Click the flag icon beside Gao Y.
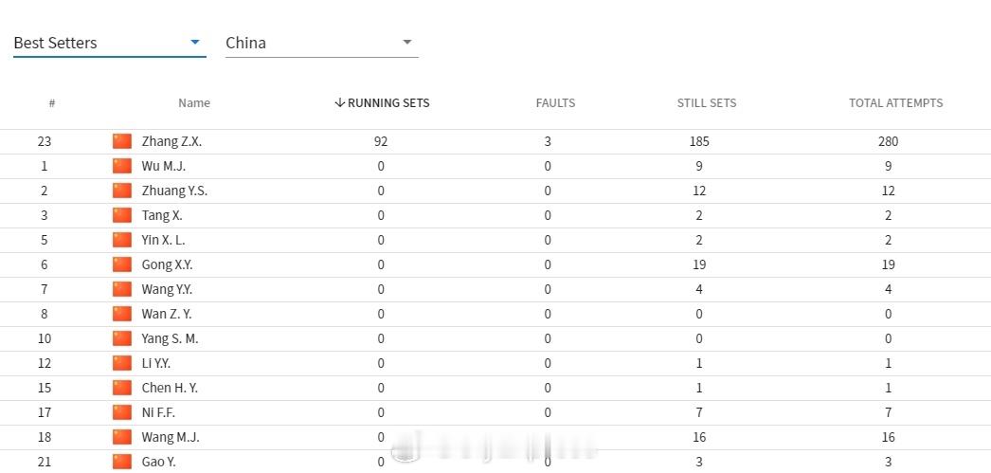 tap(122, 462)
